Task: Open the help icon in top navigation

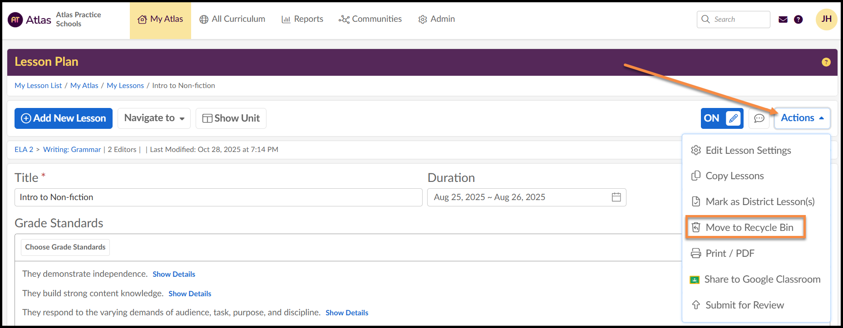Action: click(x=798, y=20)
